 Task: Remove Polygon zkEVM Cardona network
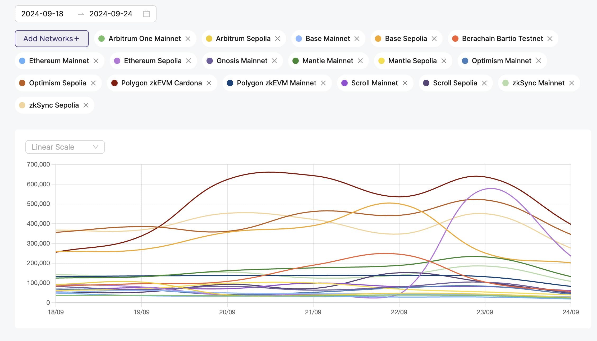[x=209, y=83]
